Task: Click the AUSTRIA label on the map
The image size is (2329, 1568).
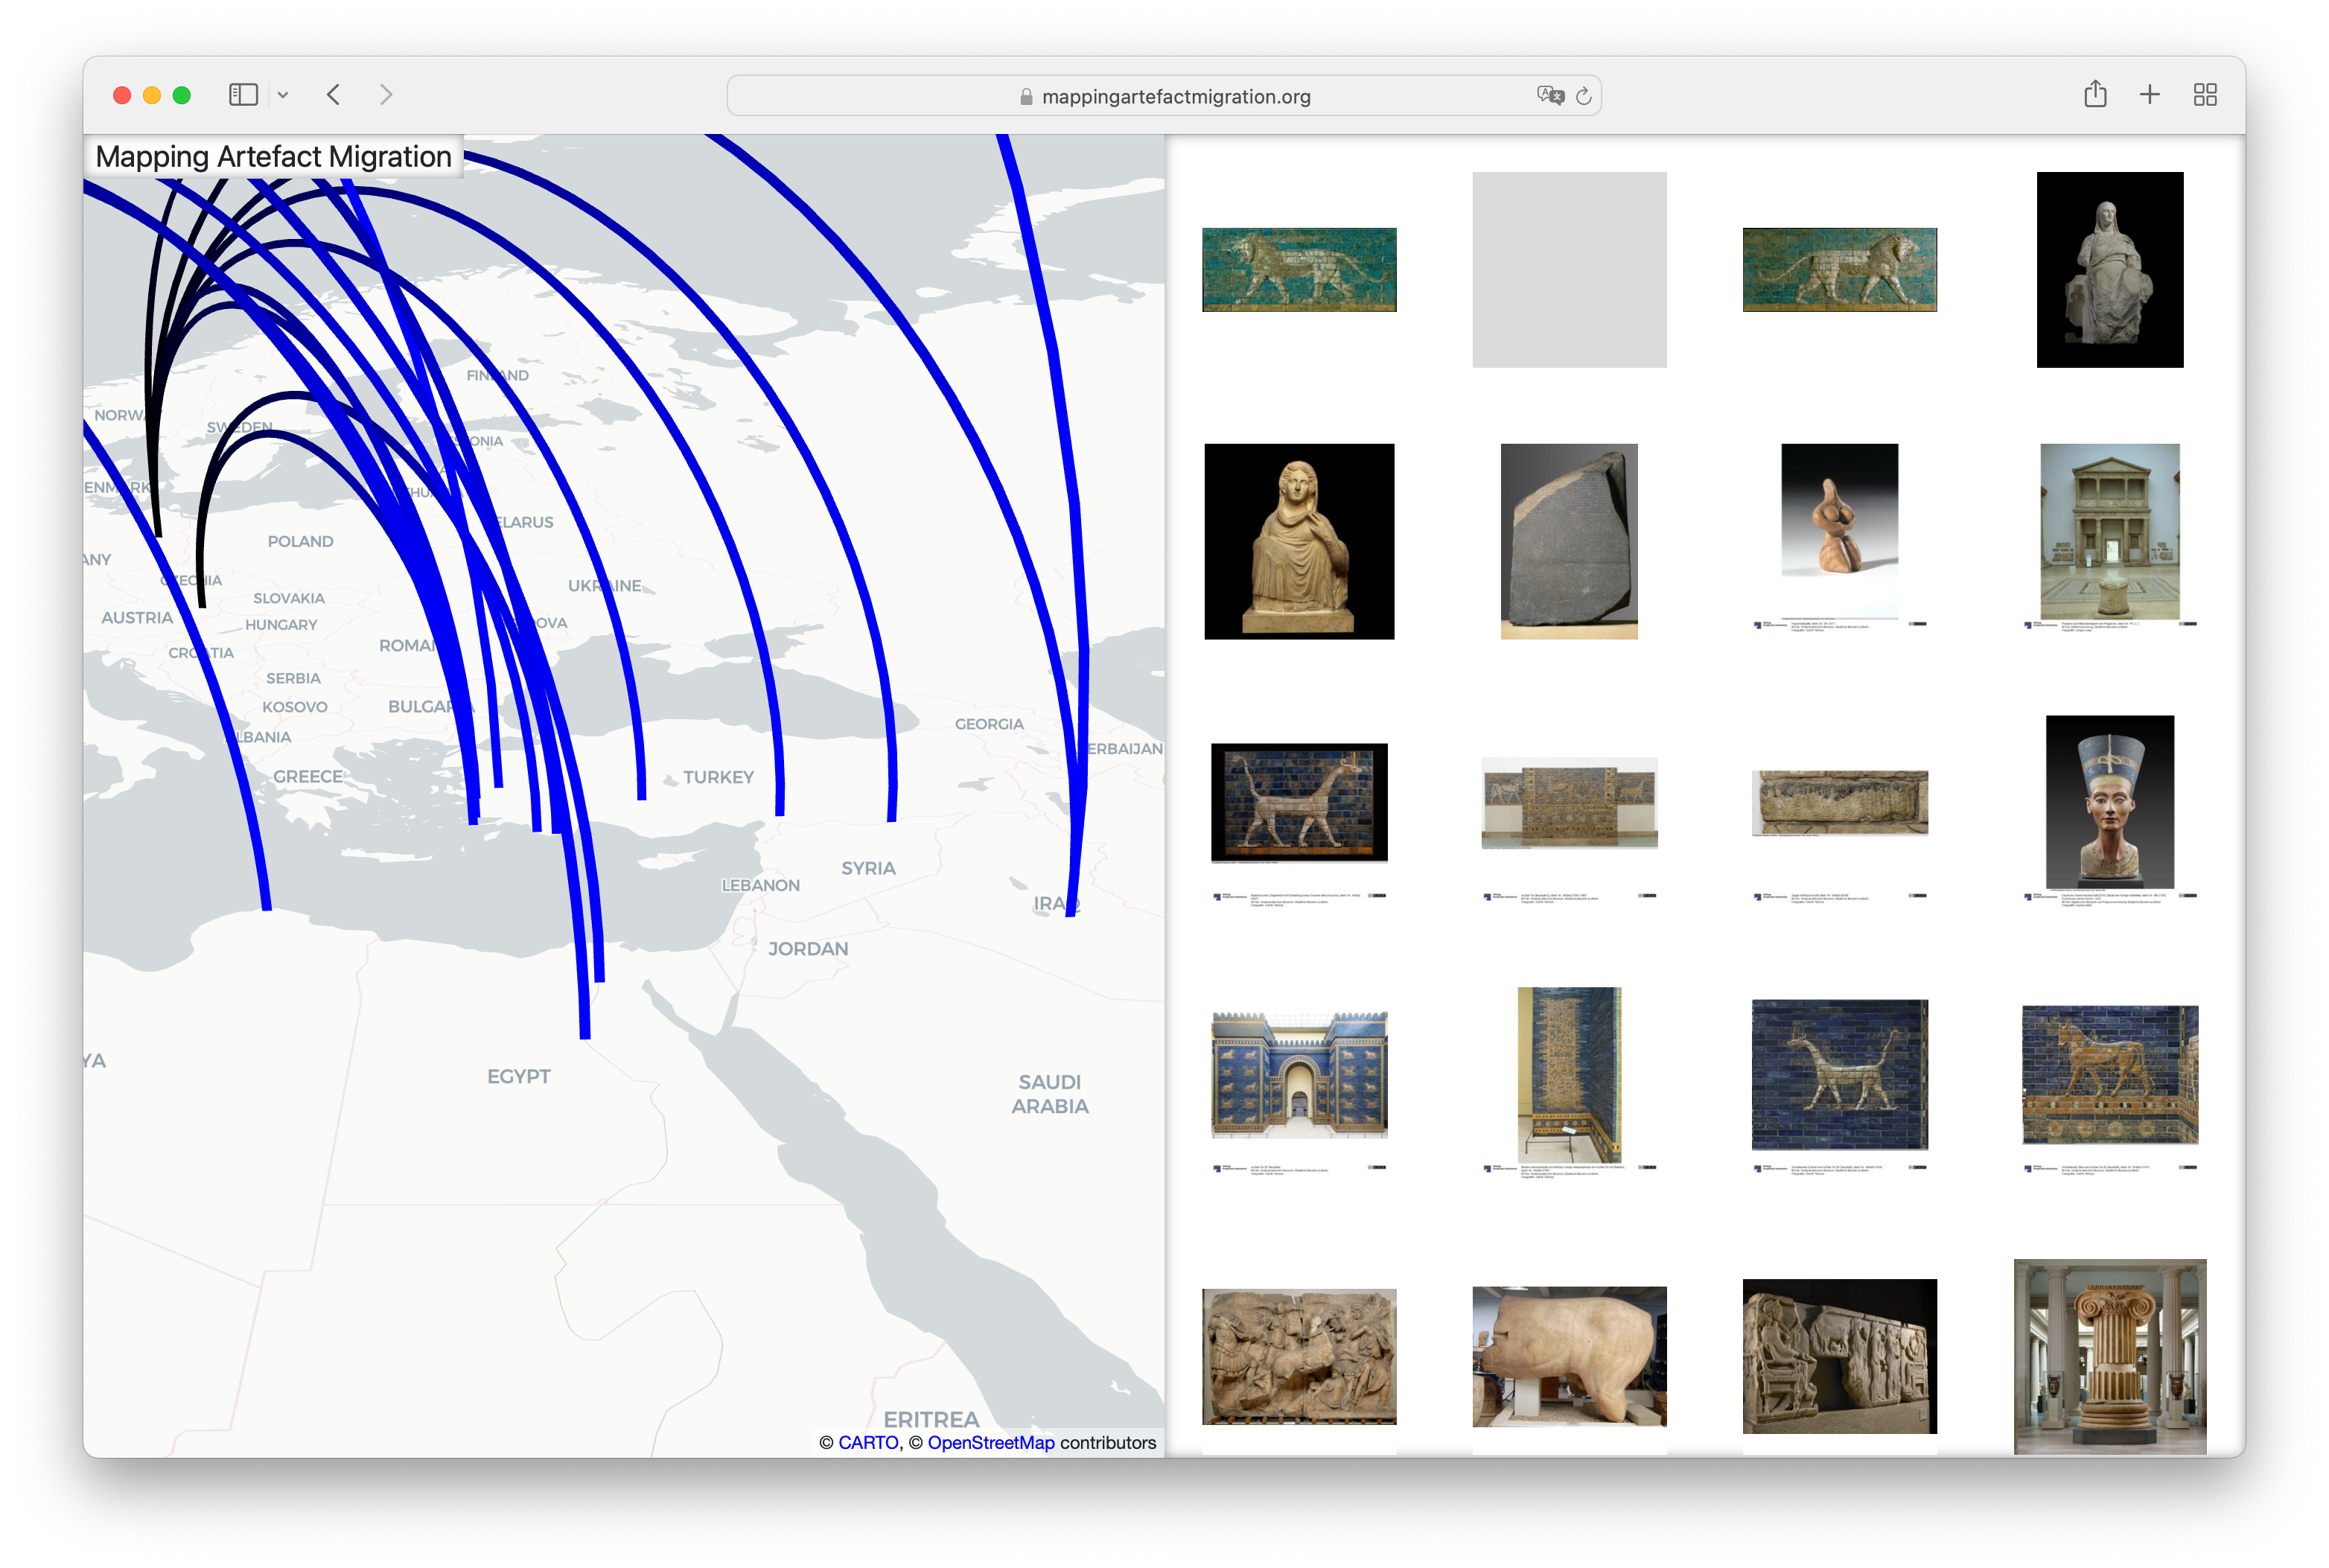Action: pos(137,618)
